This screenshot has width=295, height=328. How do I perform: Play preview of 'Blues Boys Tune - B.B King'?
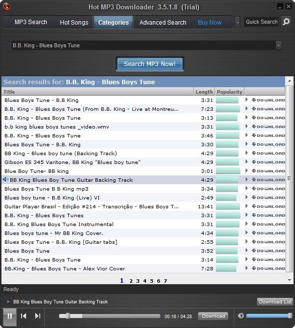(x=246, y=100)
